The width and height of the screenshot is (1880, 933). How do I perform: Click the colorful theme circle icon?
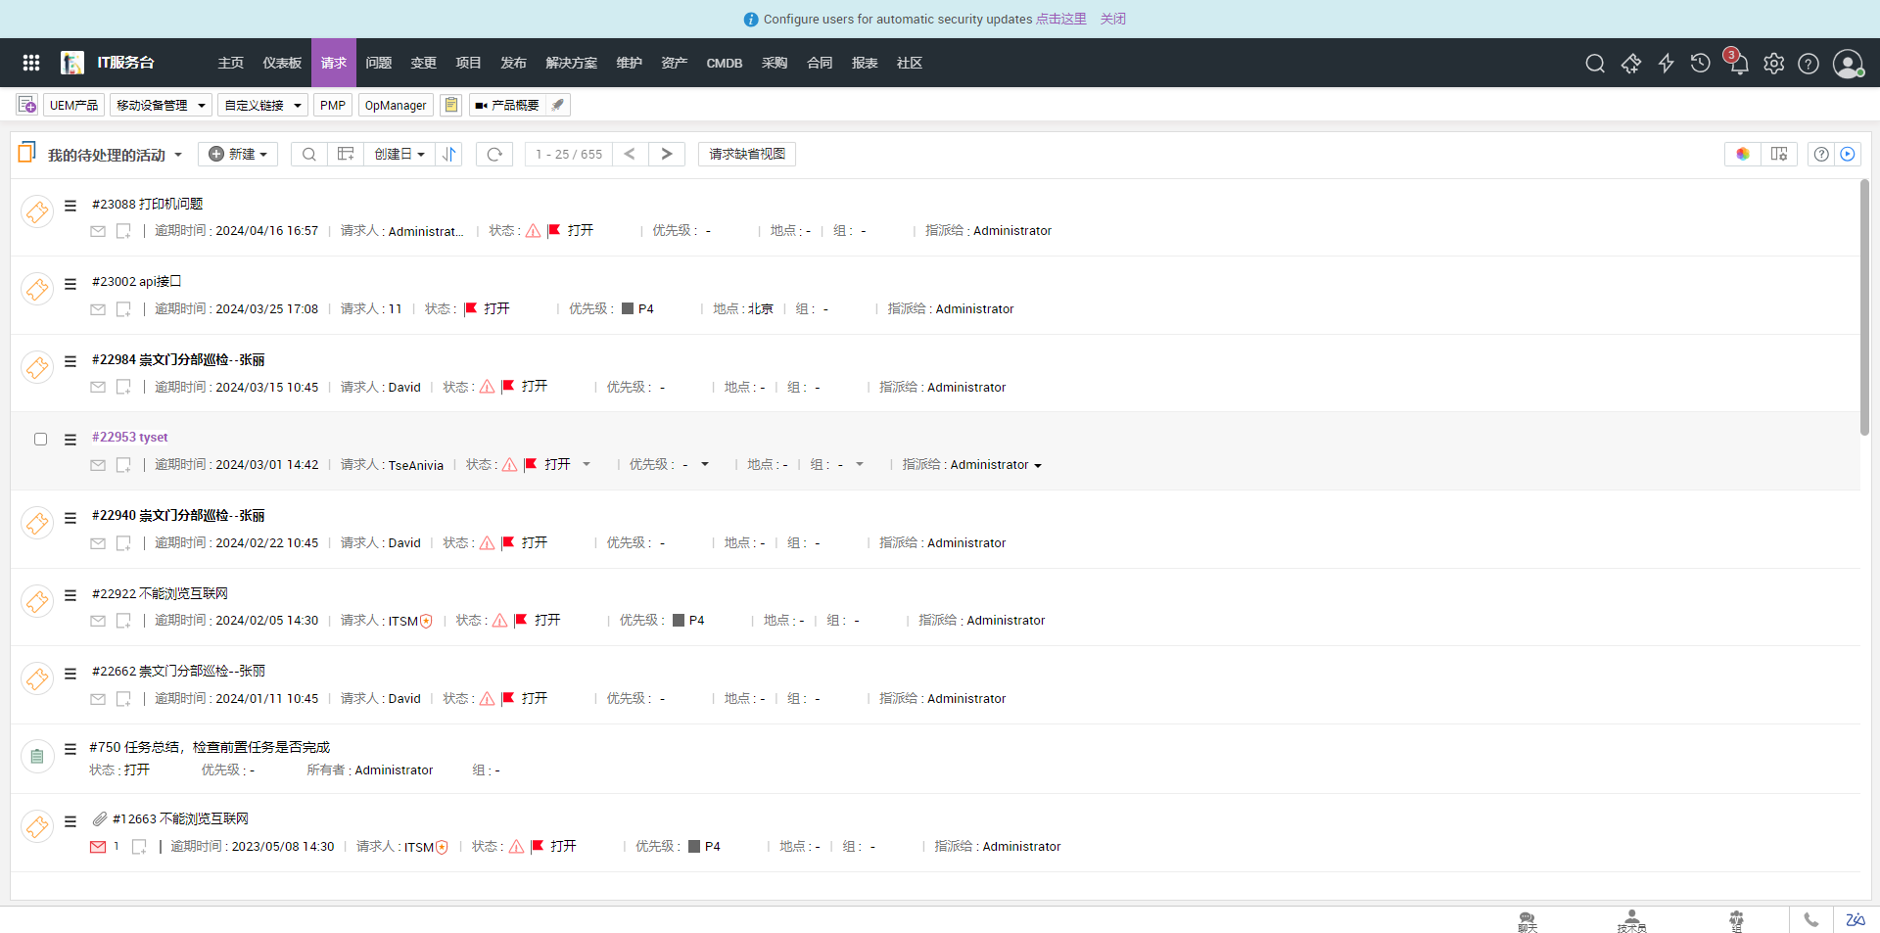(x=1743, y=154)
